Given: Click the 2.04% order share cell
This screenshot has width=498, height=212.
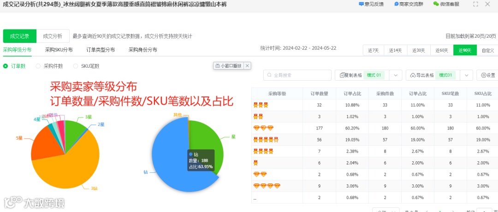Looking at the screenshot, I should point(352,163).
